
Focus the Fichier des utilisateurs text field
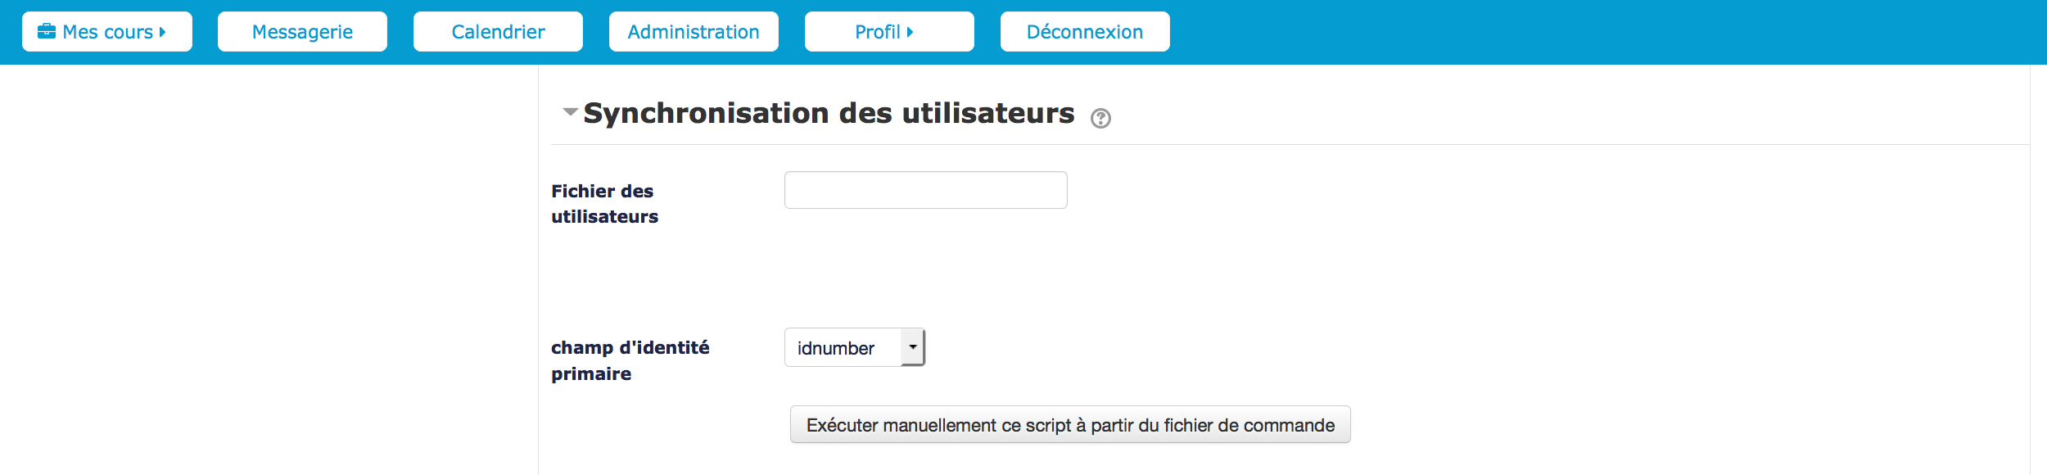(x=925, y=190)
